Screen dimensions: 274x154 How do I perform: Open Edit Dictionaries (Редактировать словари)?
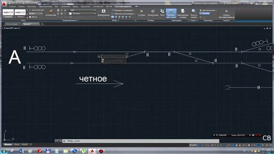[x=183, y=14]
